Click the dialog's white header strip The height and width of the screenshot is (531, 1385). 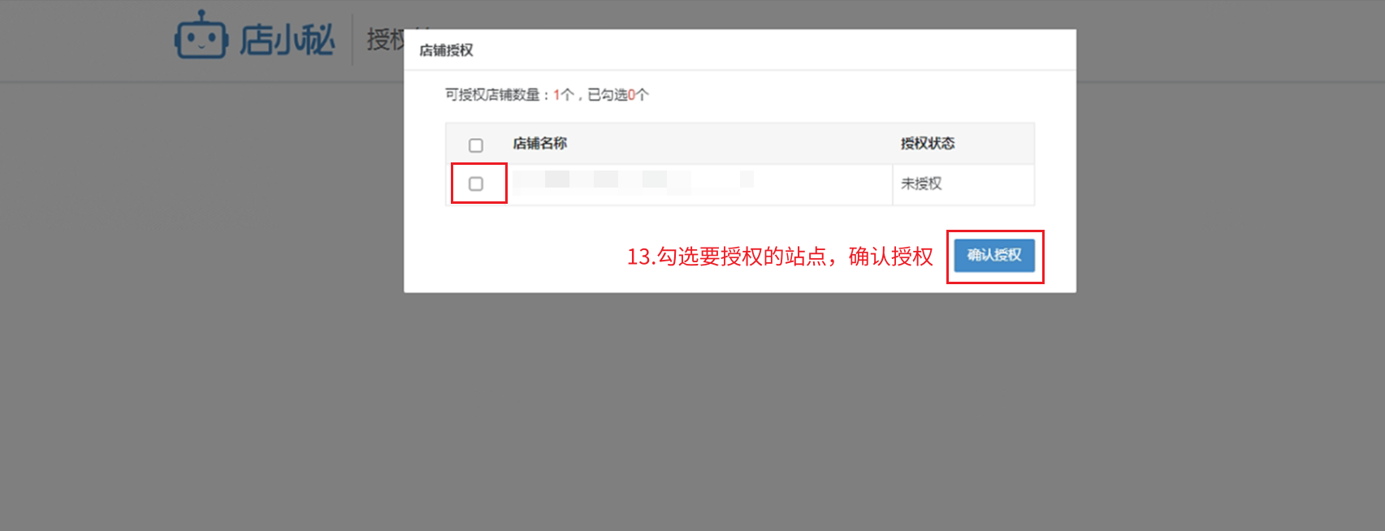pos(740,50)
